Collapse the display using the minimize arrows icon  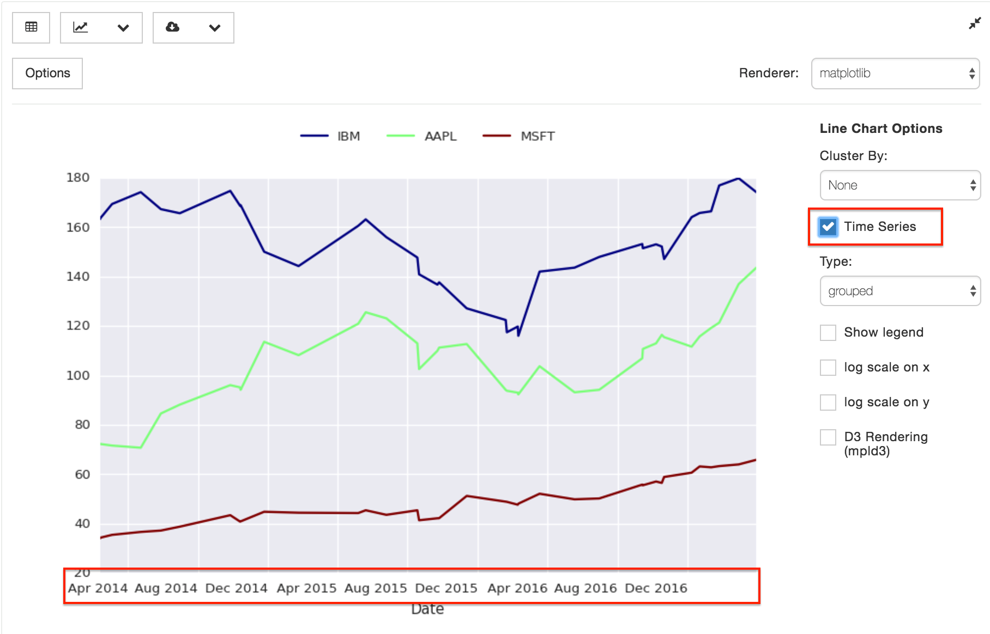pyautogui.click(x=975, y=23)
